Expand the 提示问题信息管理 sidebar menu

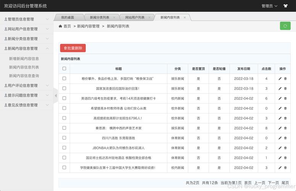(26, 95)
